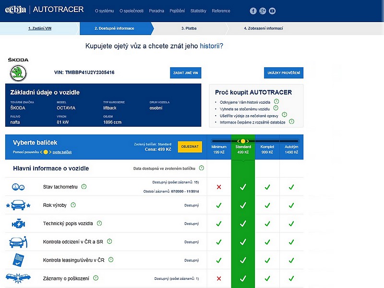
Task: Click the record period 07/2000 - 11/2014
Action: pos(185,191)
